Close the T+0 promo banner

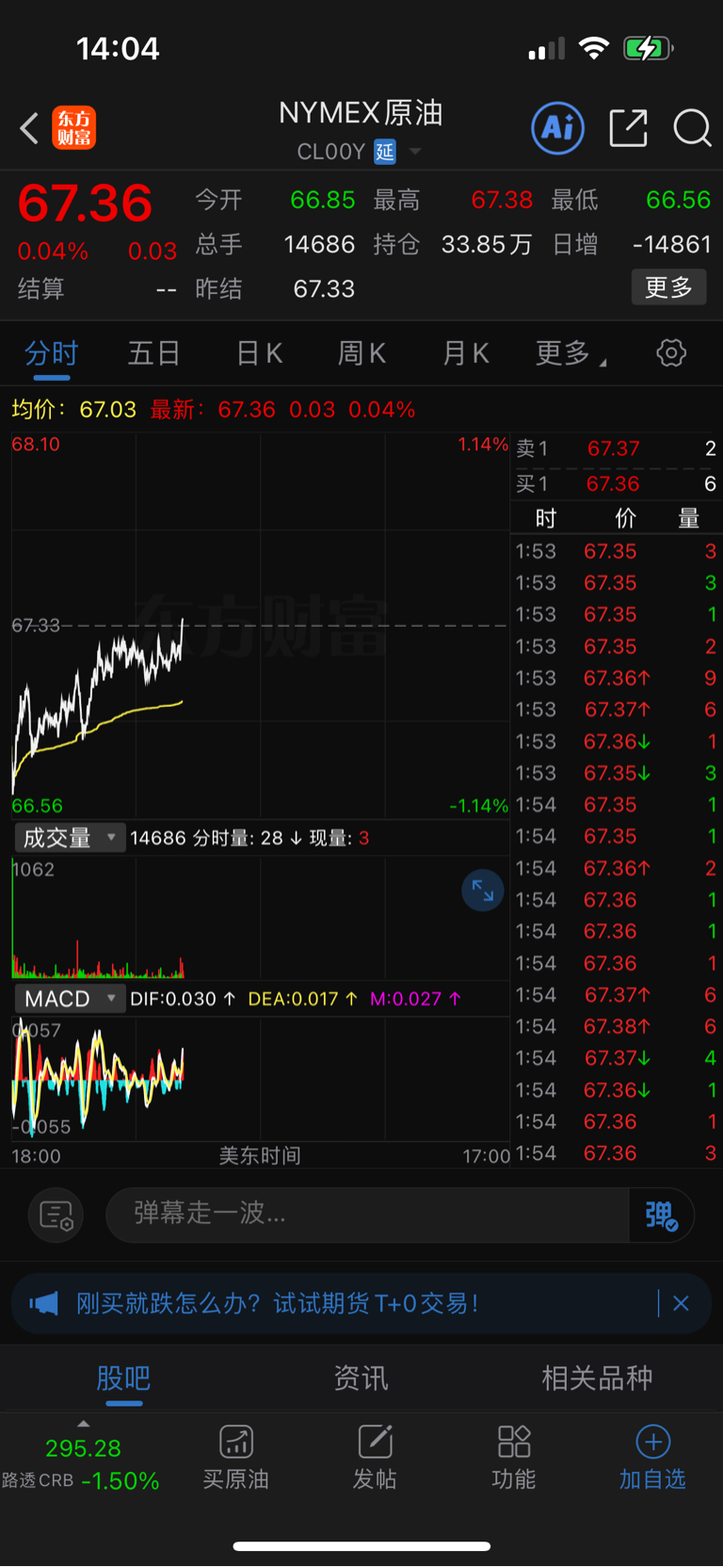(682, 1303)
